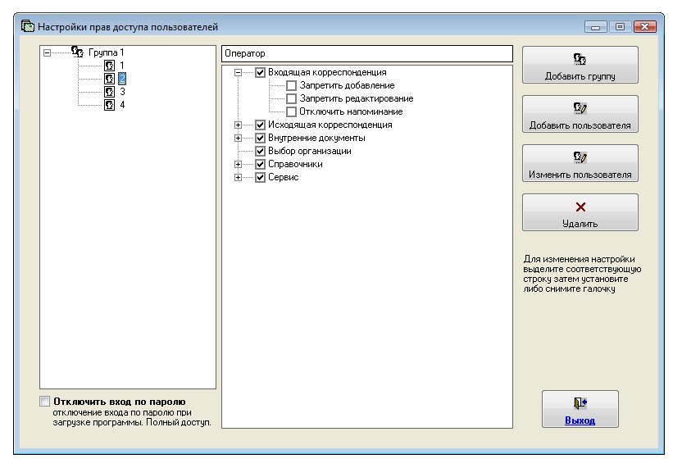Viewport: 682px width, 468px height.
Task: Select the Внутренние документы row text
Action: [x=316, y=139]
